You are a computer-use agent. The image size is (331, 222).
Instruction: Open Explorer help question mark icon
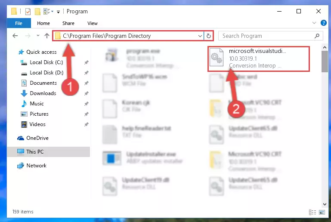coord(323,23)
